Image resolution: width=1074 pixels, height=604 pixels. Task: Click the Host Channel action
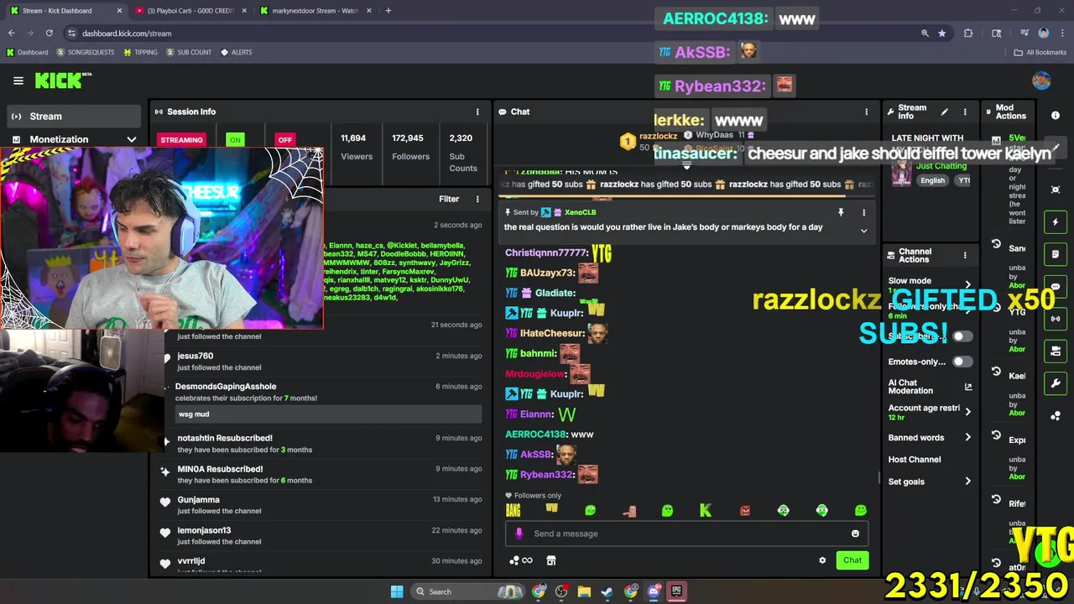click(x=915, y=460)
